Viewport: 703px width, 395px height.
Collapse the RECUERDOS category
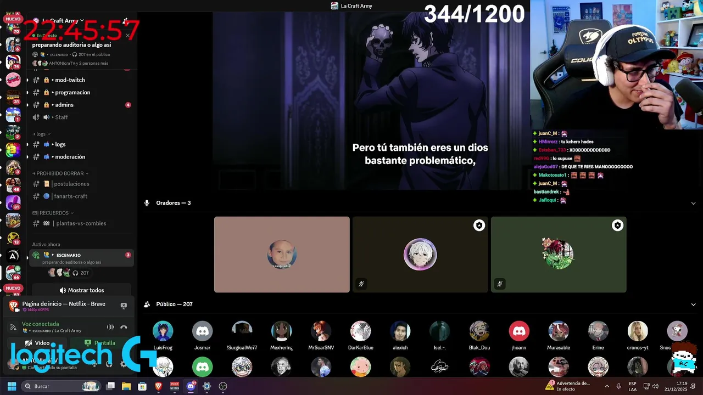click(53, 213)
